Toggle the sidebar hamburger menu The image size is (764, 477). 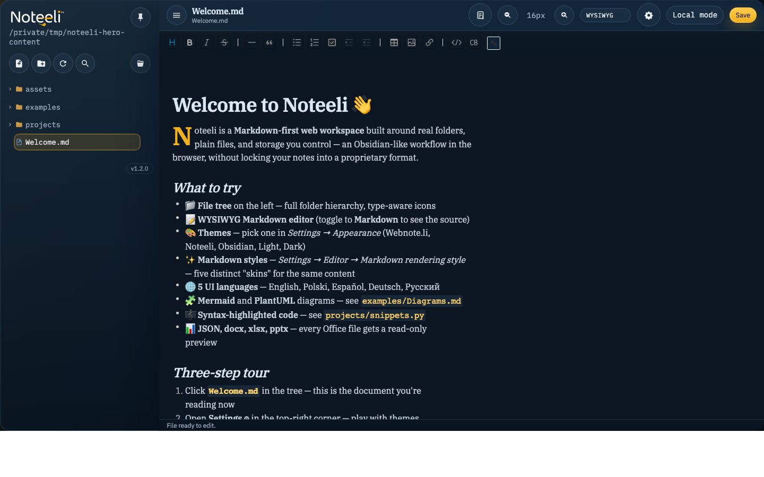tap(177, 15)
